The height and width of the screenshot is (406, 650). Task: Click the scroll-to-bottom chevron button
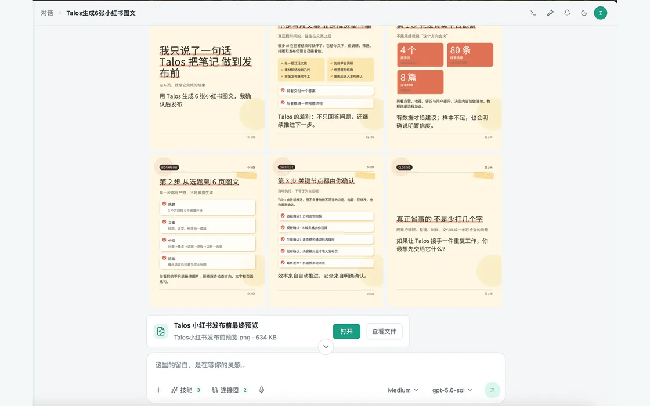[326, 347]
